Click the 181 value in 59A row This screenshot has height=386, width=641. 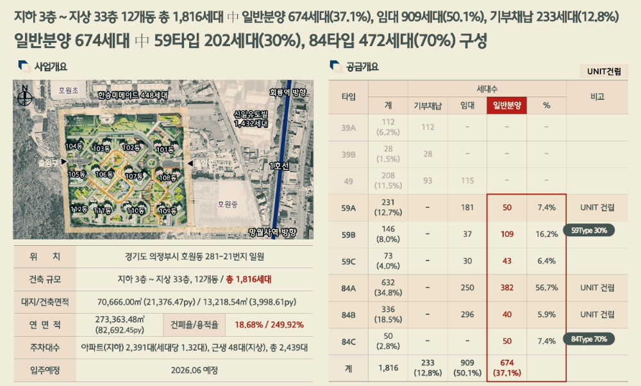[467, 207]
